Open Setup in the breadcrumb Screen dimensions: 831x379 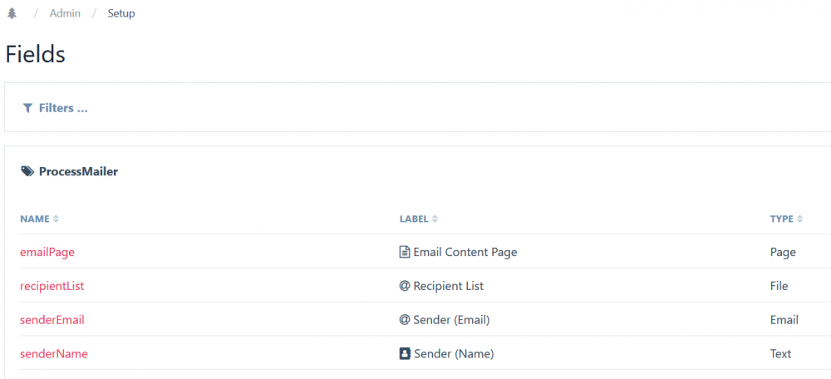pos(121,13)
